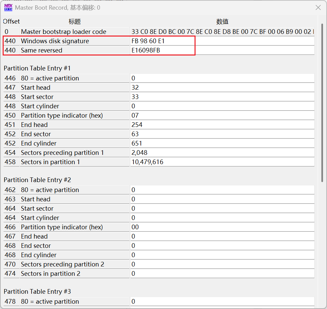Select Partition type indicator value 07

coord(222,116)
